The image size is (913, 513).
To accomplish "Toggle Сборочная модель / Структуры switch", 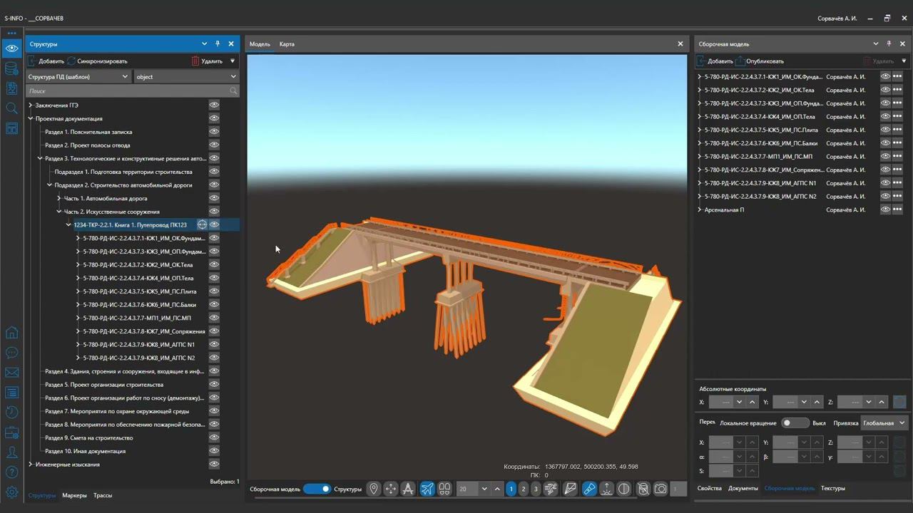I will pyautogui.click(x=317, y=489).
